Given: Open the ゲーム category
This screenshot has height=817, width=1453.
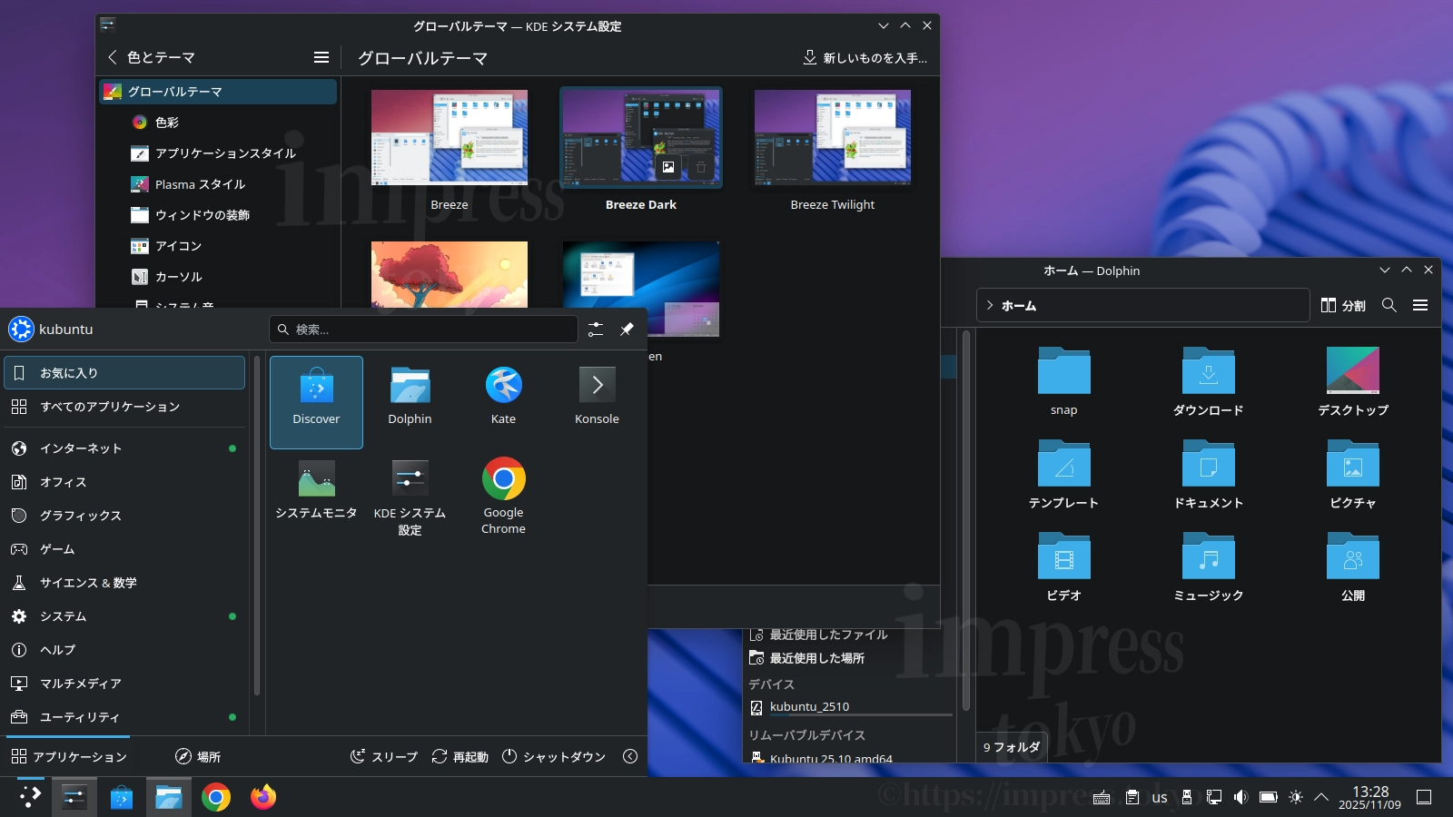Looking at the screenshot, I should coord(124,549).
